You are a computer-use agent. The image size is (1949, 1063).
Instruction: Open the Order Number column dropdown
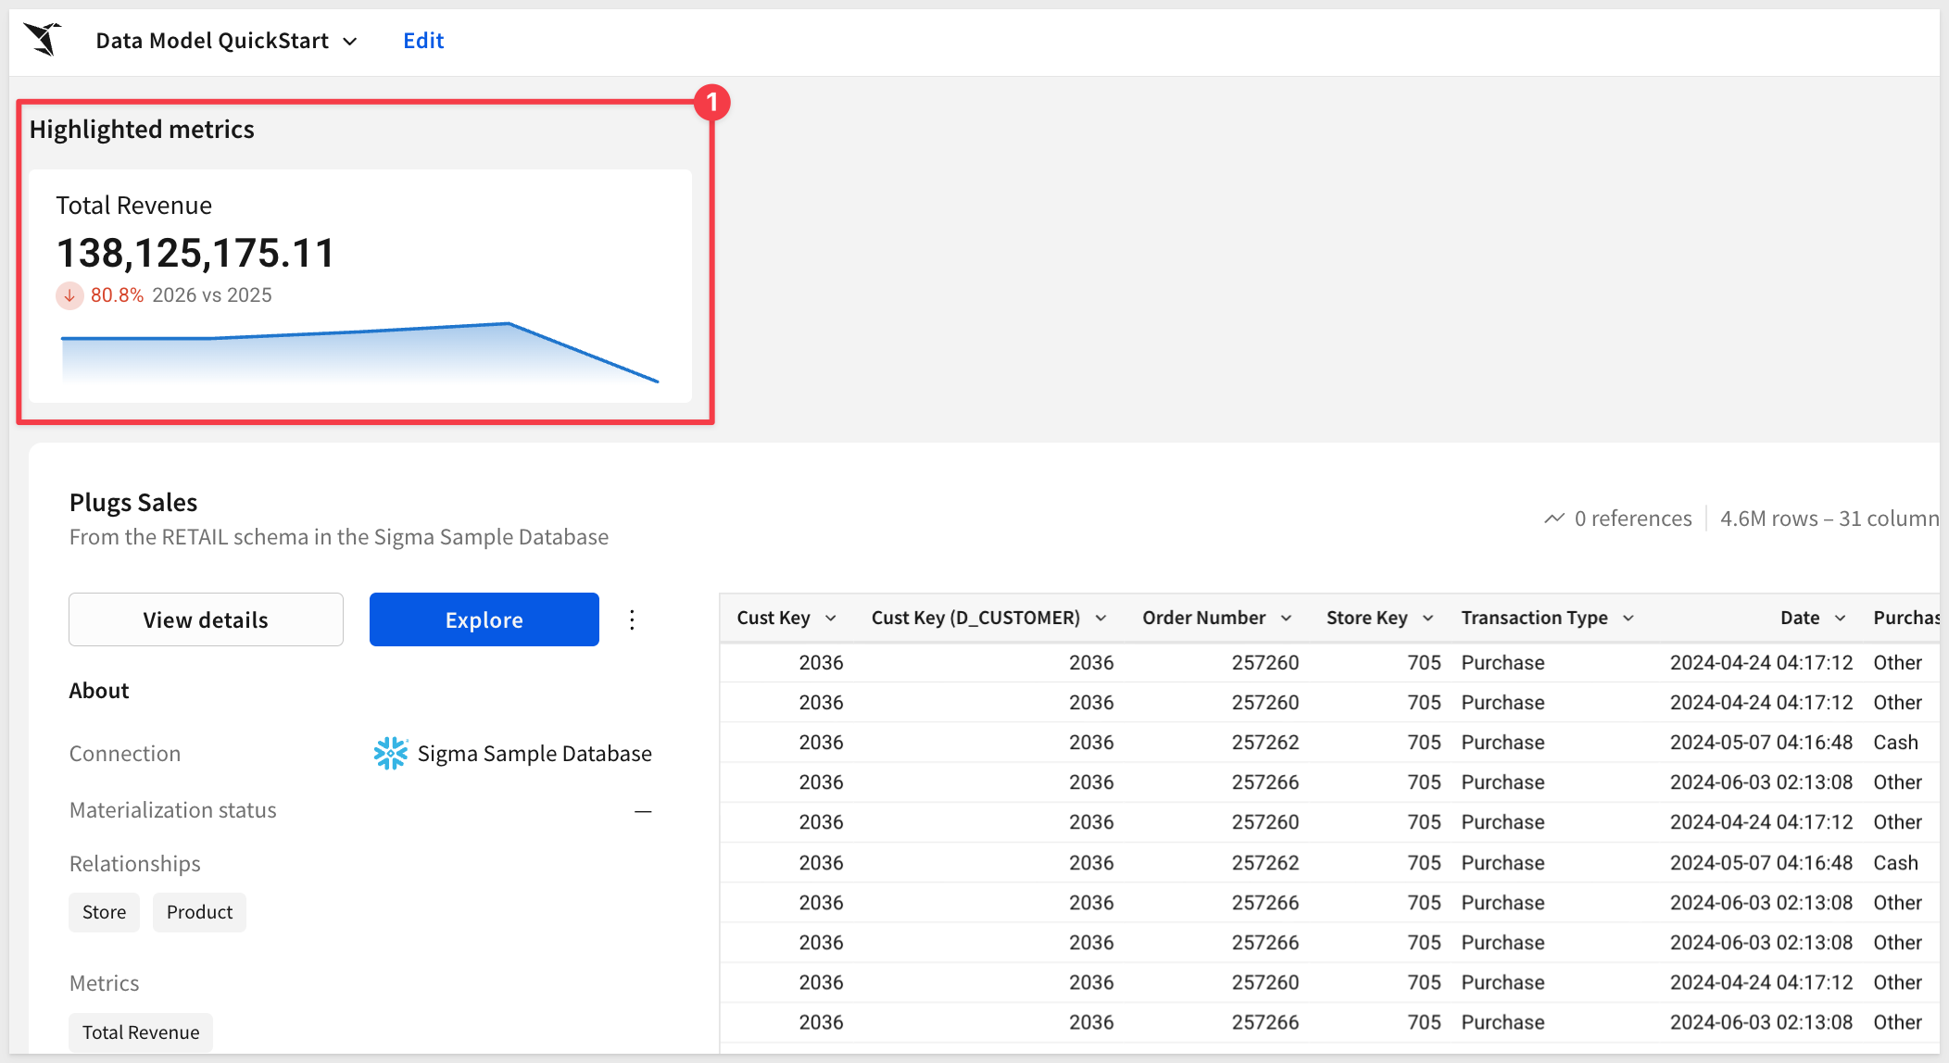(x=1286, y=619)
